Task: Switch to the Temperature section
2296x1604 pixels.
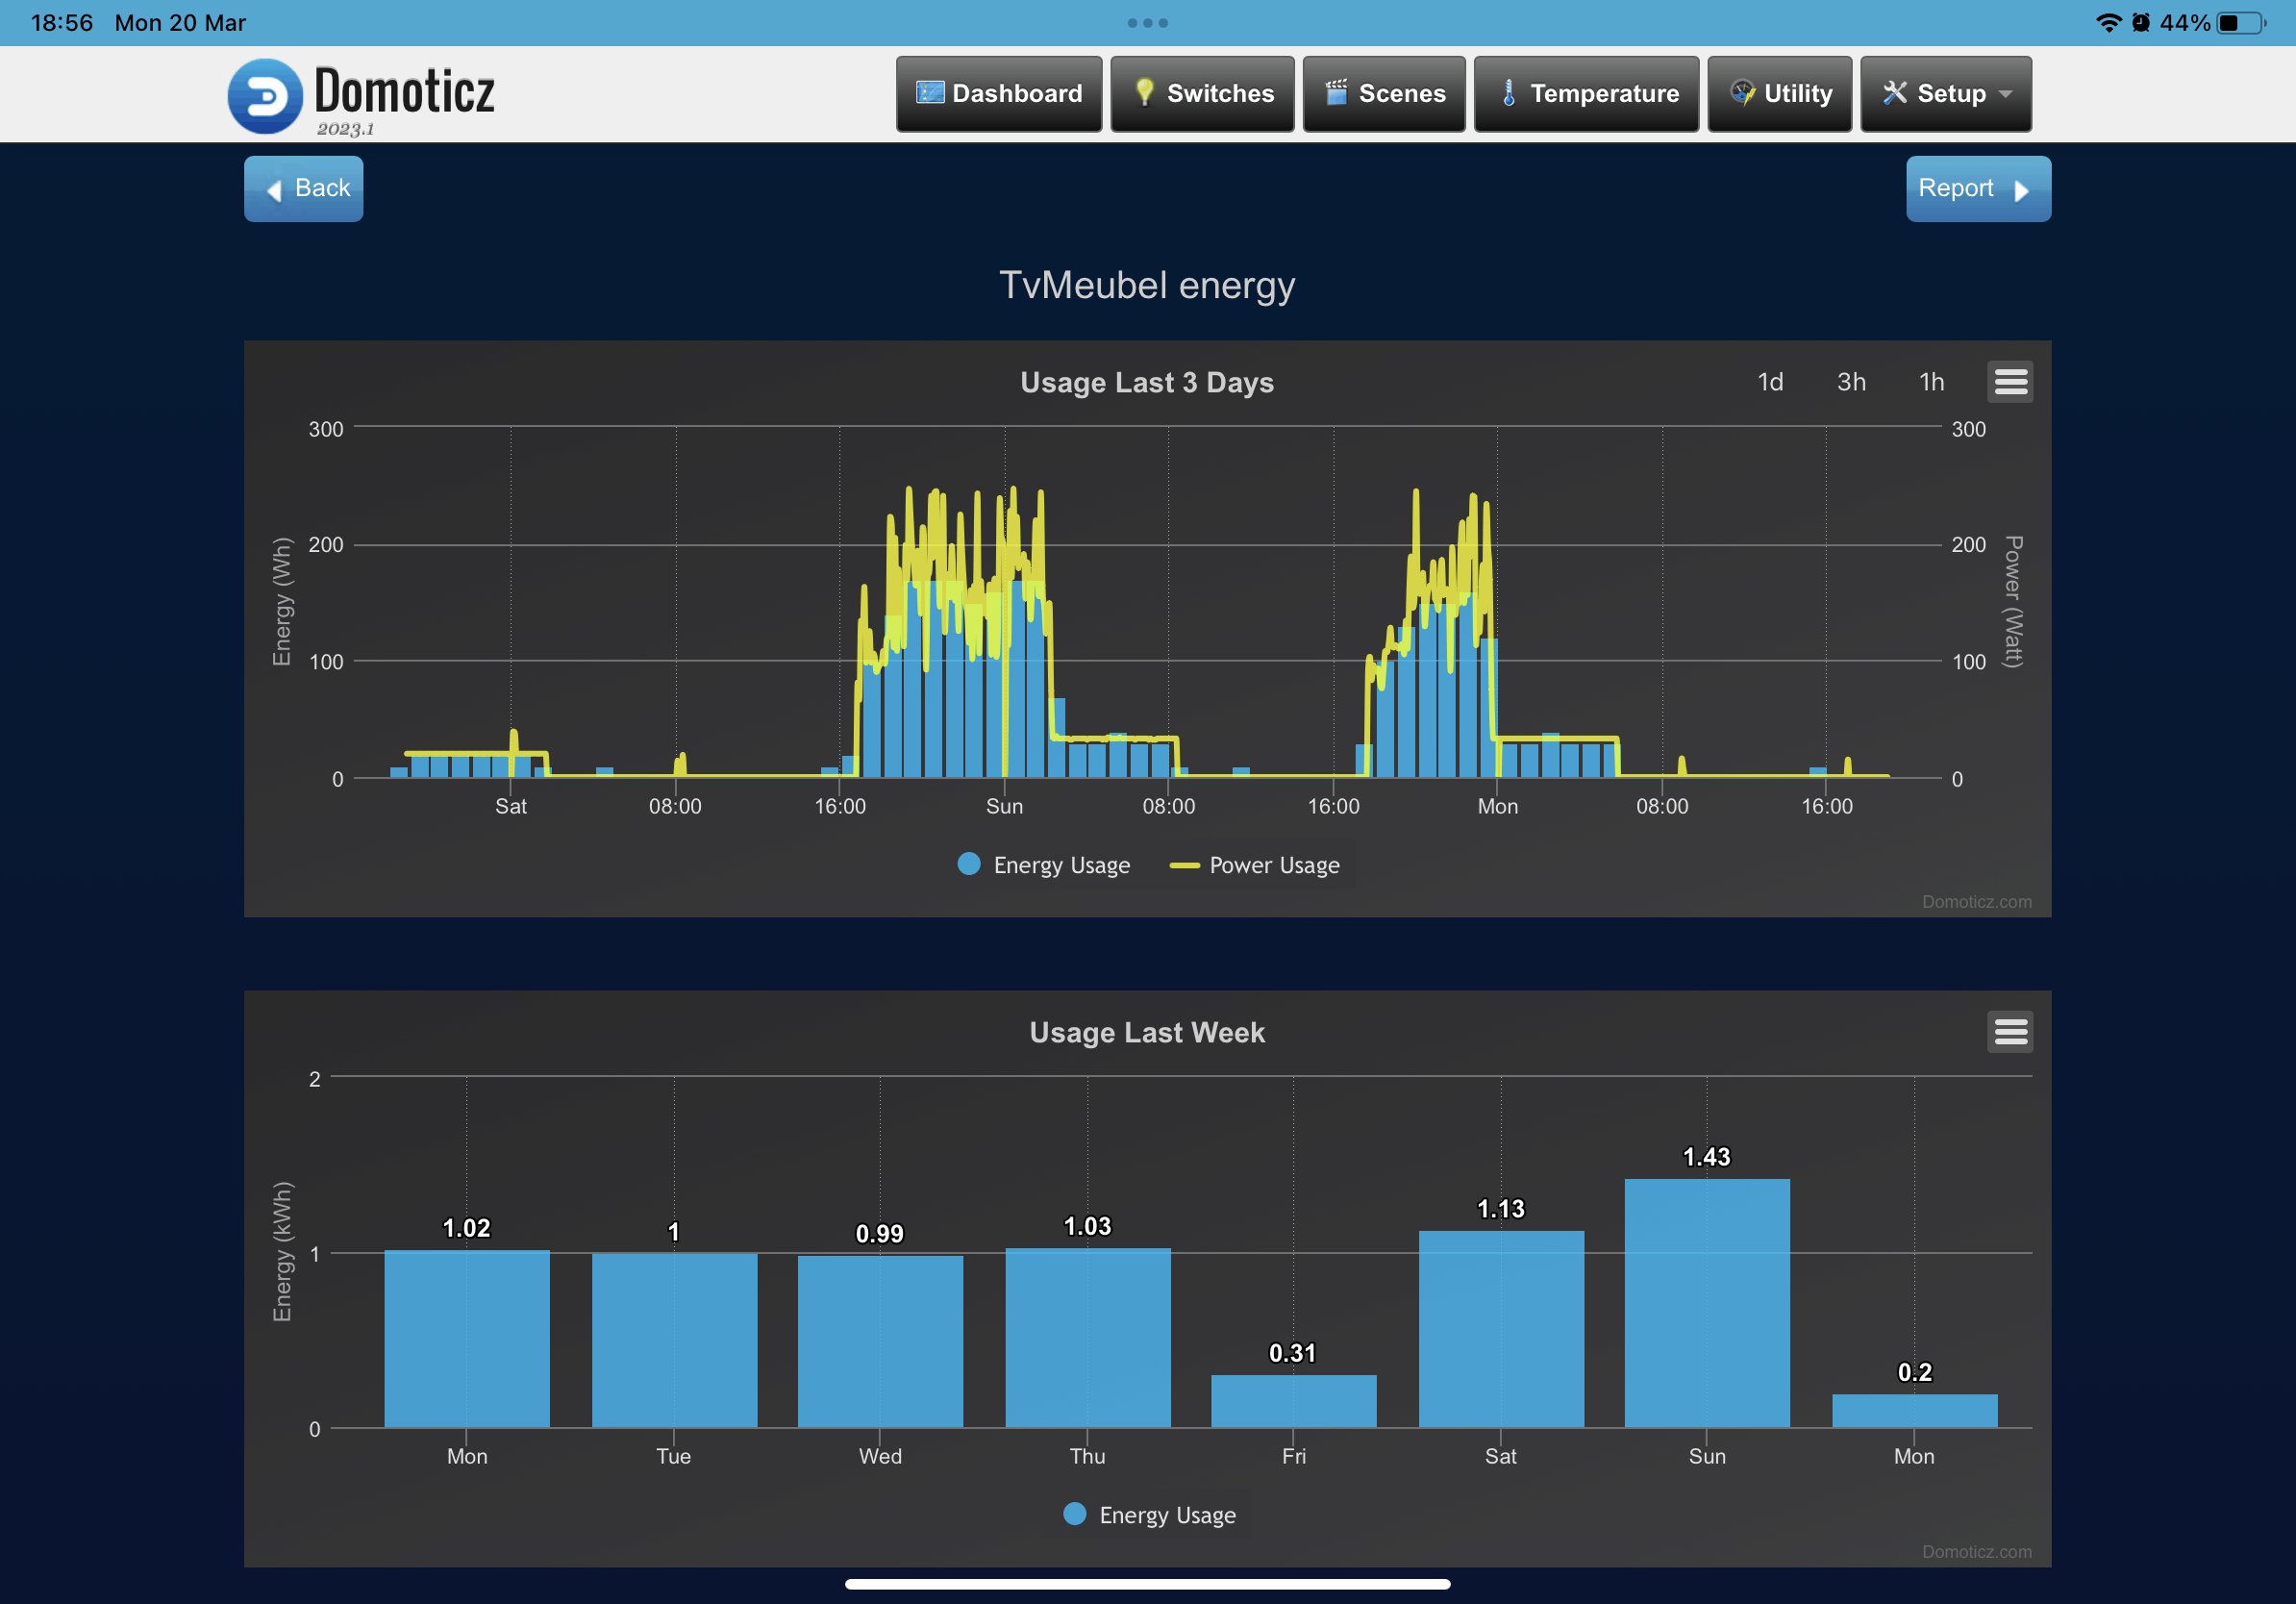Action: pyautogui.click(x=1585, y=92)
